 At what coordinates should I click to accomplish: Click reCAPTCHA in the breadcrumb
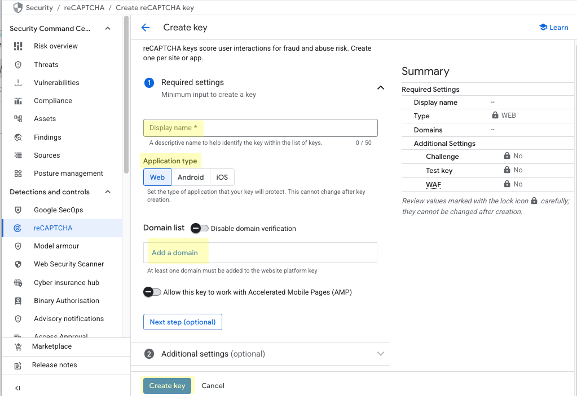point(84,8)
